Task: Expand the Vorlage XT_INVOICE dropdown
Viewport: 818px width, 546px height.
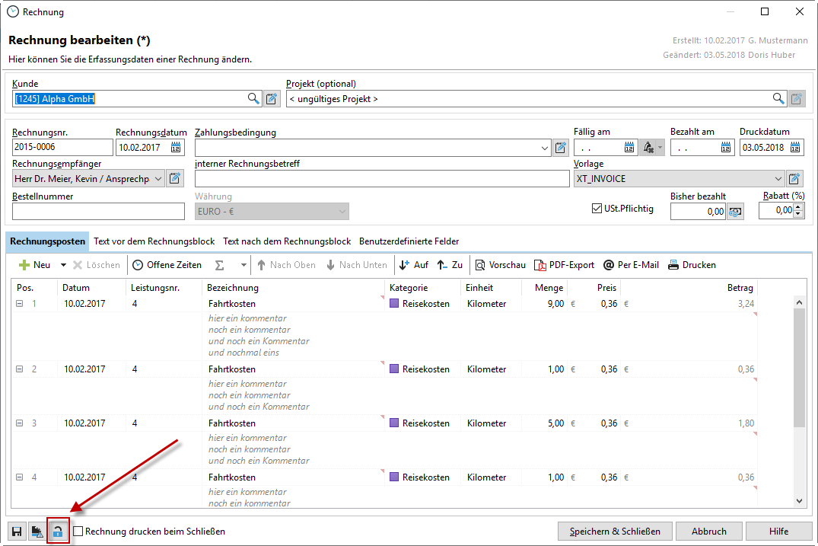Action: (778, 179)
